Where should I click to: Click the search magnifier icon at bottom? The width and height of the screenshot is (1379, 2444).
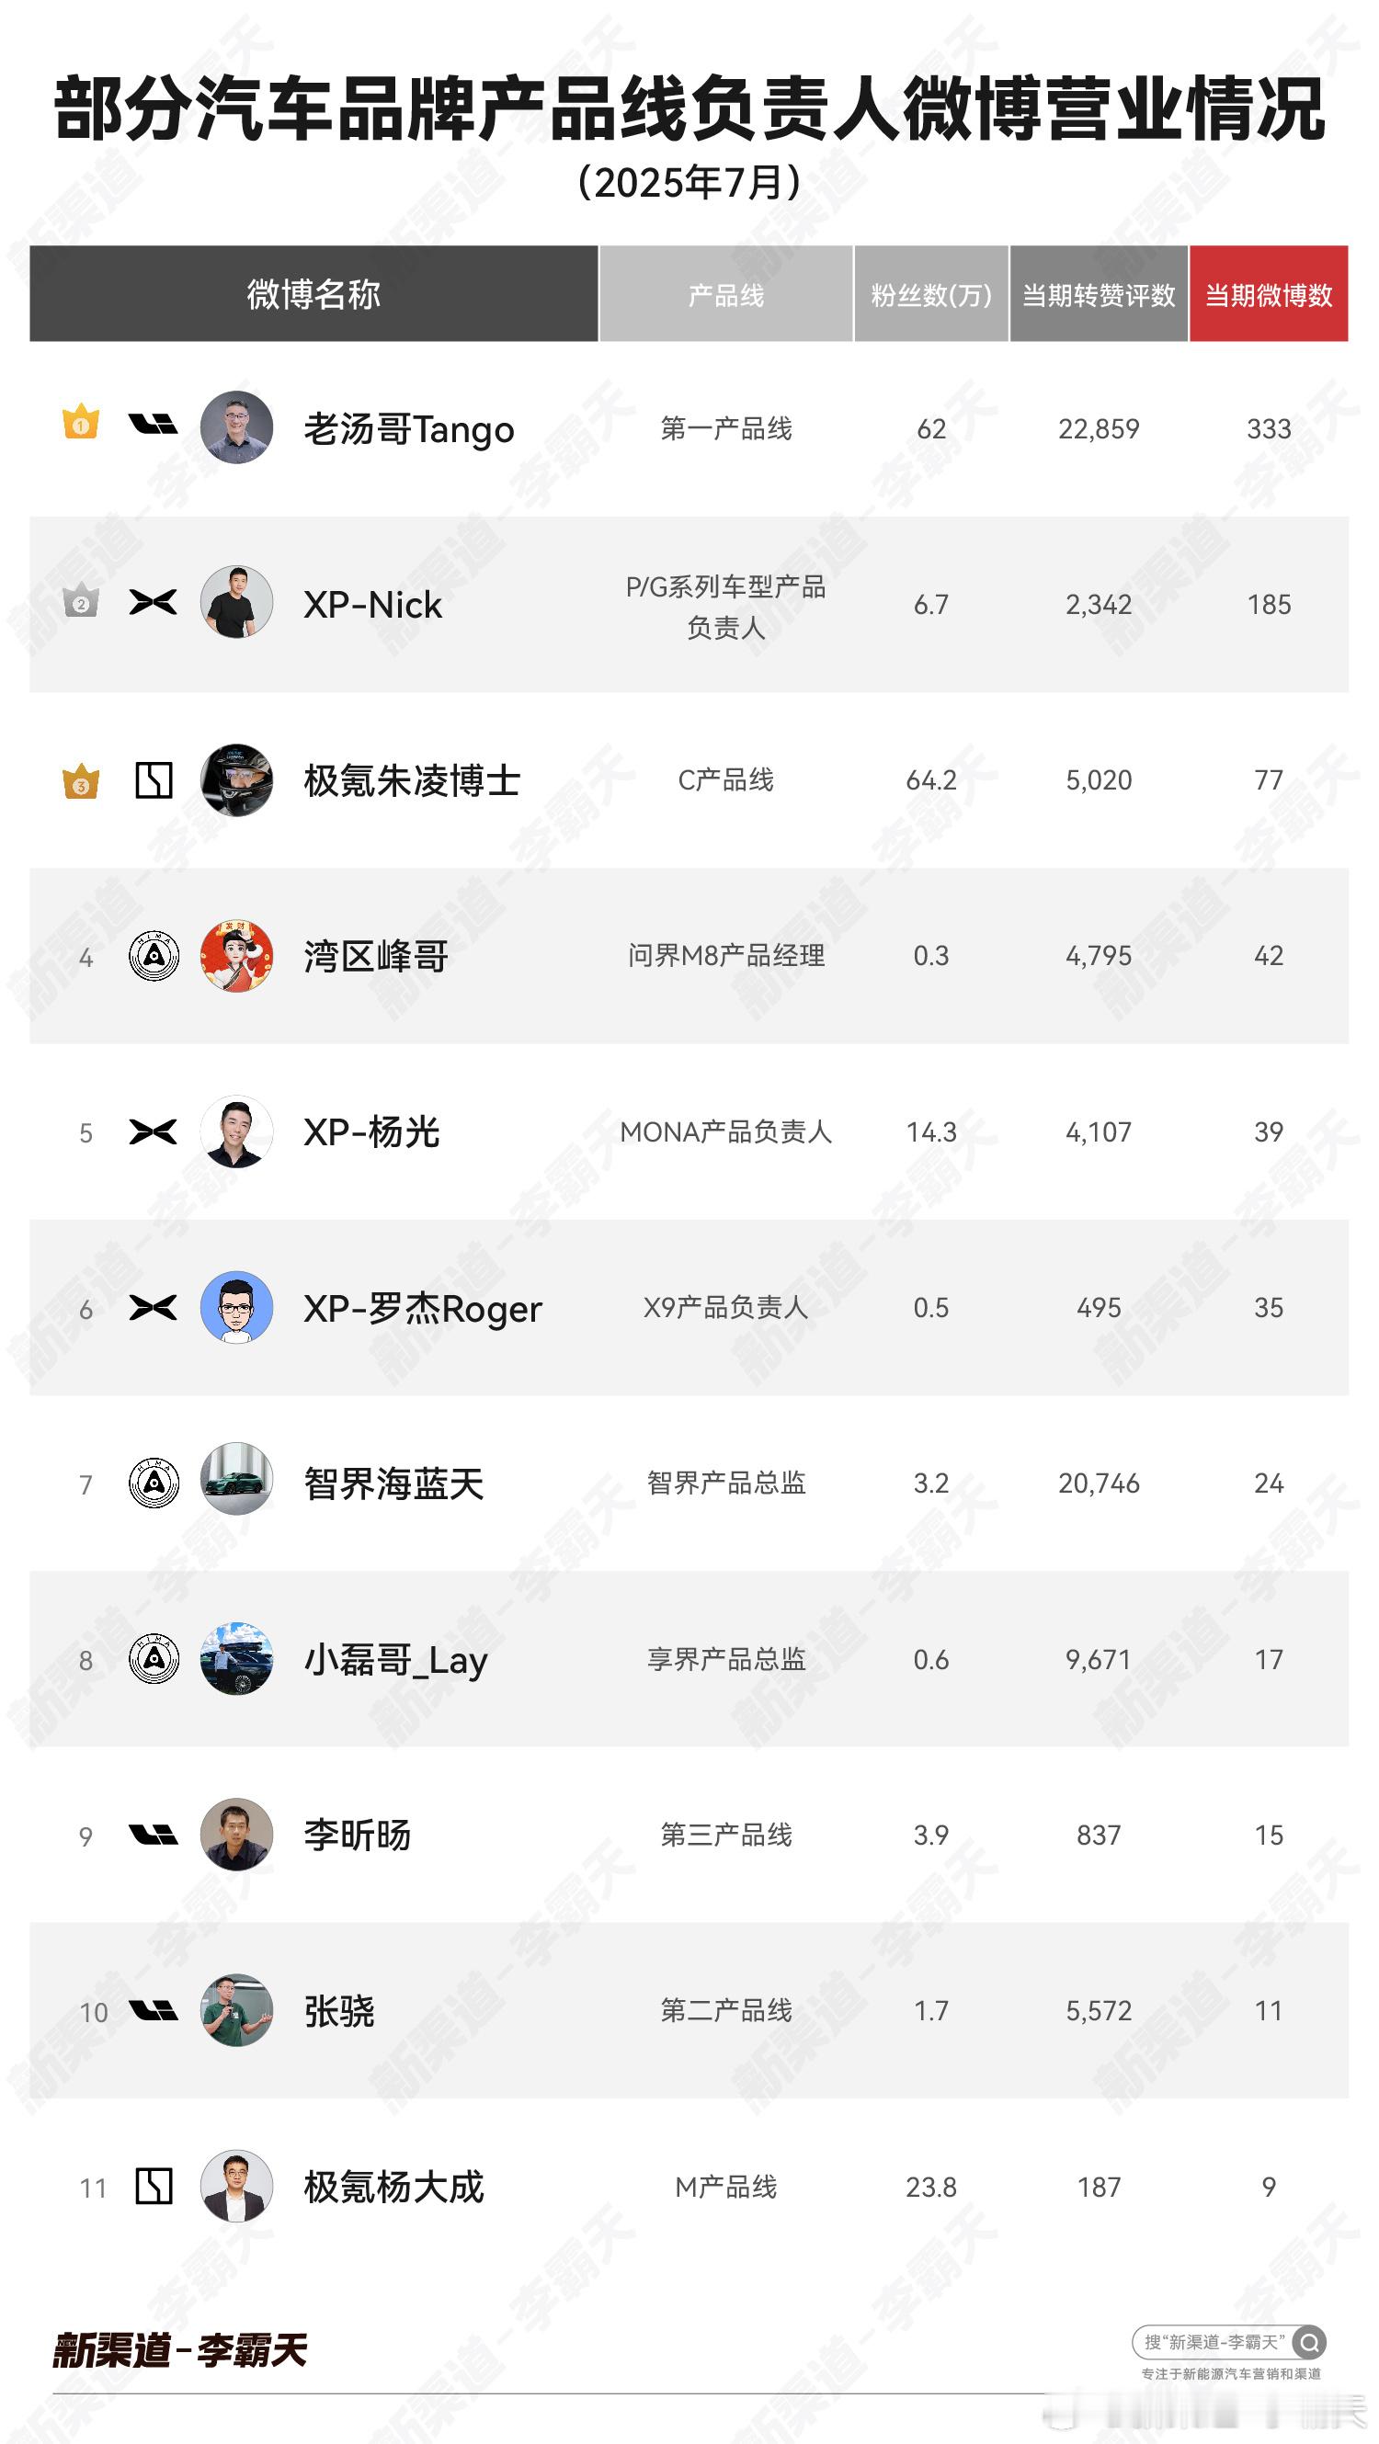coord(1309,2344)
